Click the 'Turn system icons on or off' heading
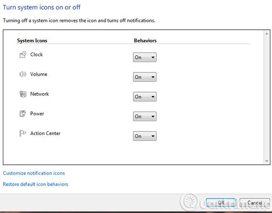272x213 pixels. [41, 7]
